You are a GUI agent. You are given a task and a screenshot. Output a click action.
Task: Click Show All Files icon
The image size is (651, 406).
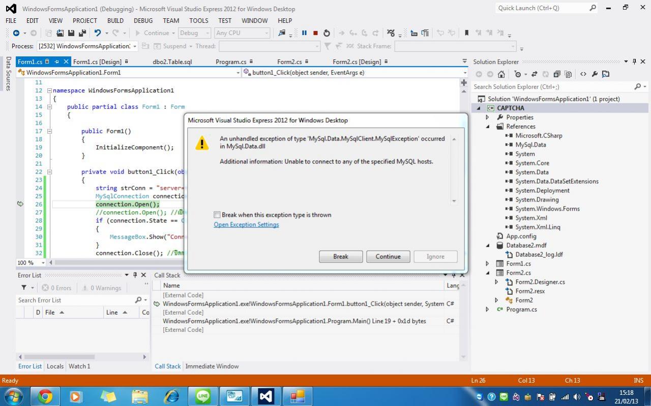coord(568,74)
